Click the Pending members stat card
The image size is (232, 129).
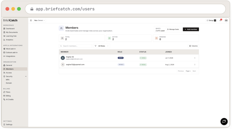point(176,38)
